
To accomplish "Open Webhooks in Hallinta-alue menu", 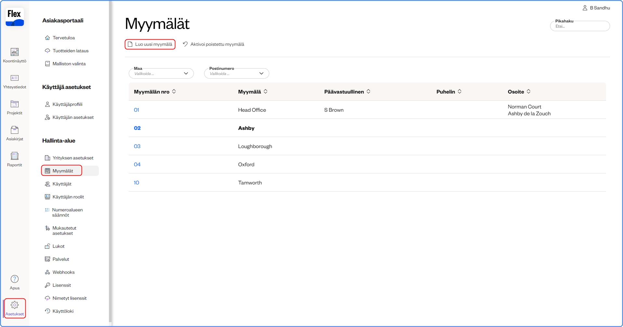I will pos(63,272).
